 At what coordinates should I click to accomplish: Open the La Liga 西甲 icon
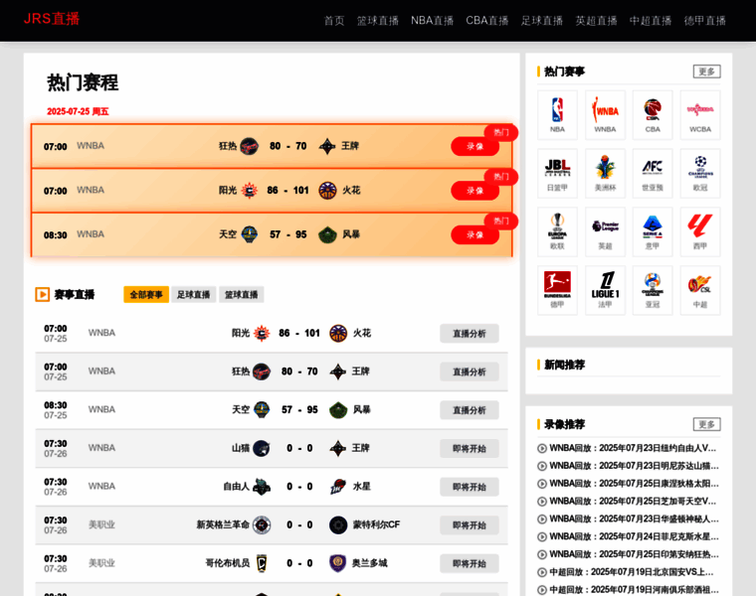tap(700, 231)
